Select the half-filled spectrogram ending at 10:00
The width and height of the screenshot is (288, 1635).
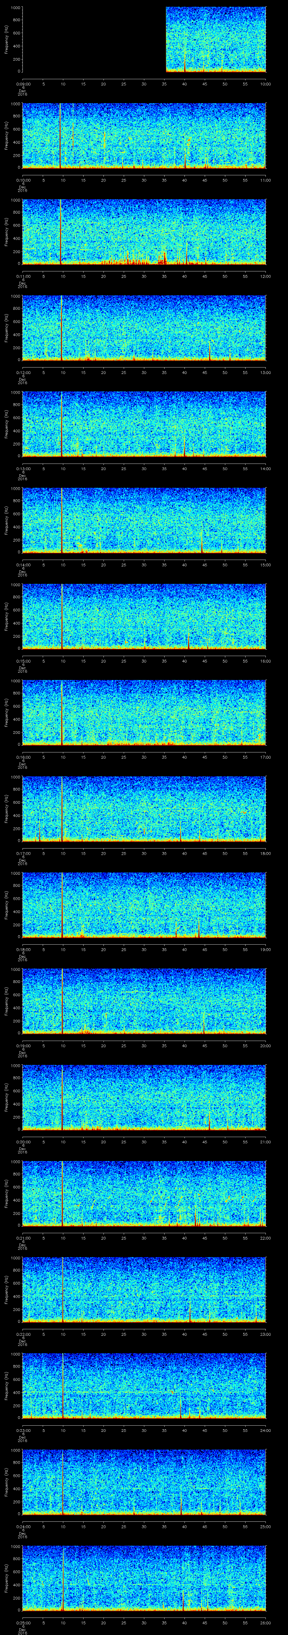click(x=144, y=39)
